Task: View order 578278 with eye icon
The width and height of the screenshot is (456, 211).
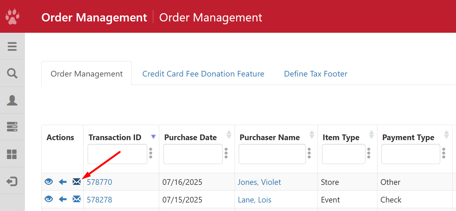Action: [x=49, y=199]
